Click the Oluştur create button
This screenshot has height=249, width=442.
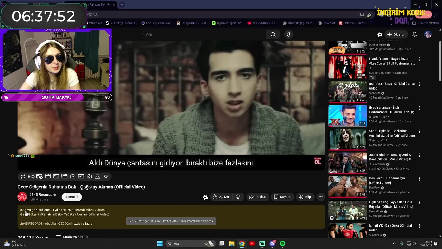pyautogui.click(x=396, y=34)
